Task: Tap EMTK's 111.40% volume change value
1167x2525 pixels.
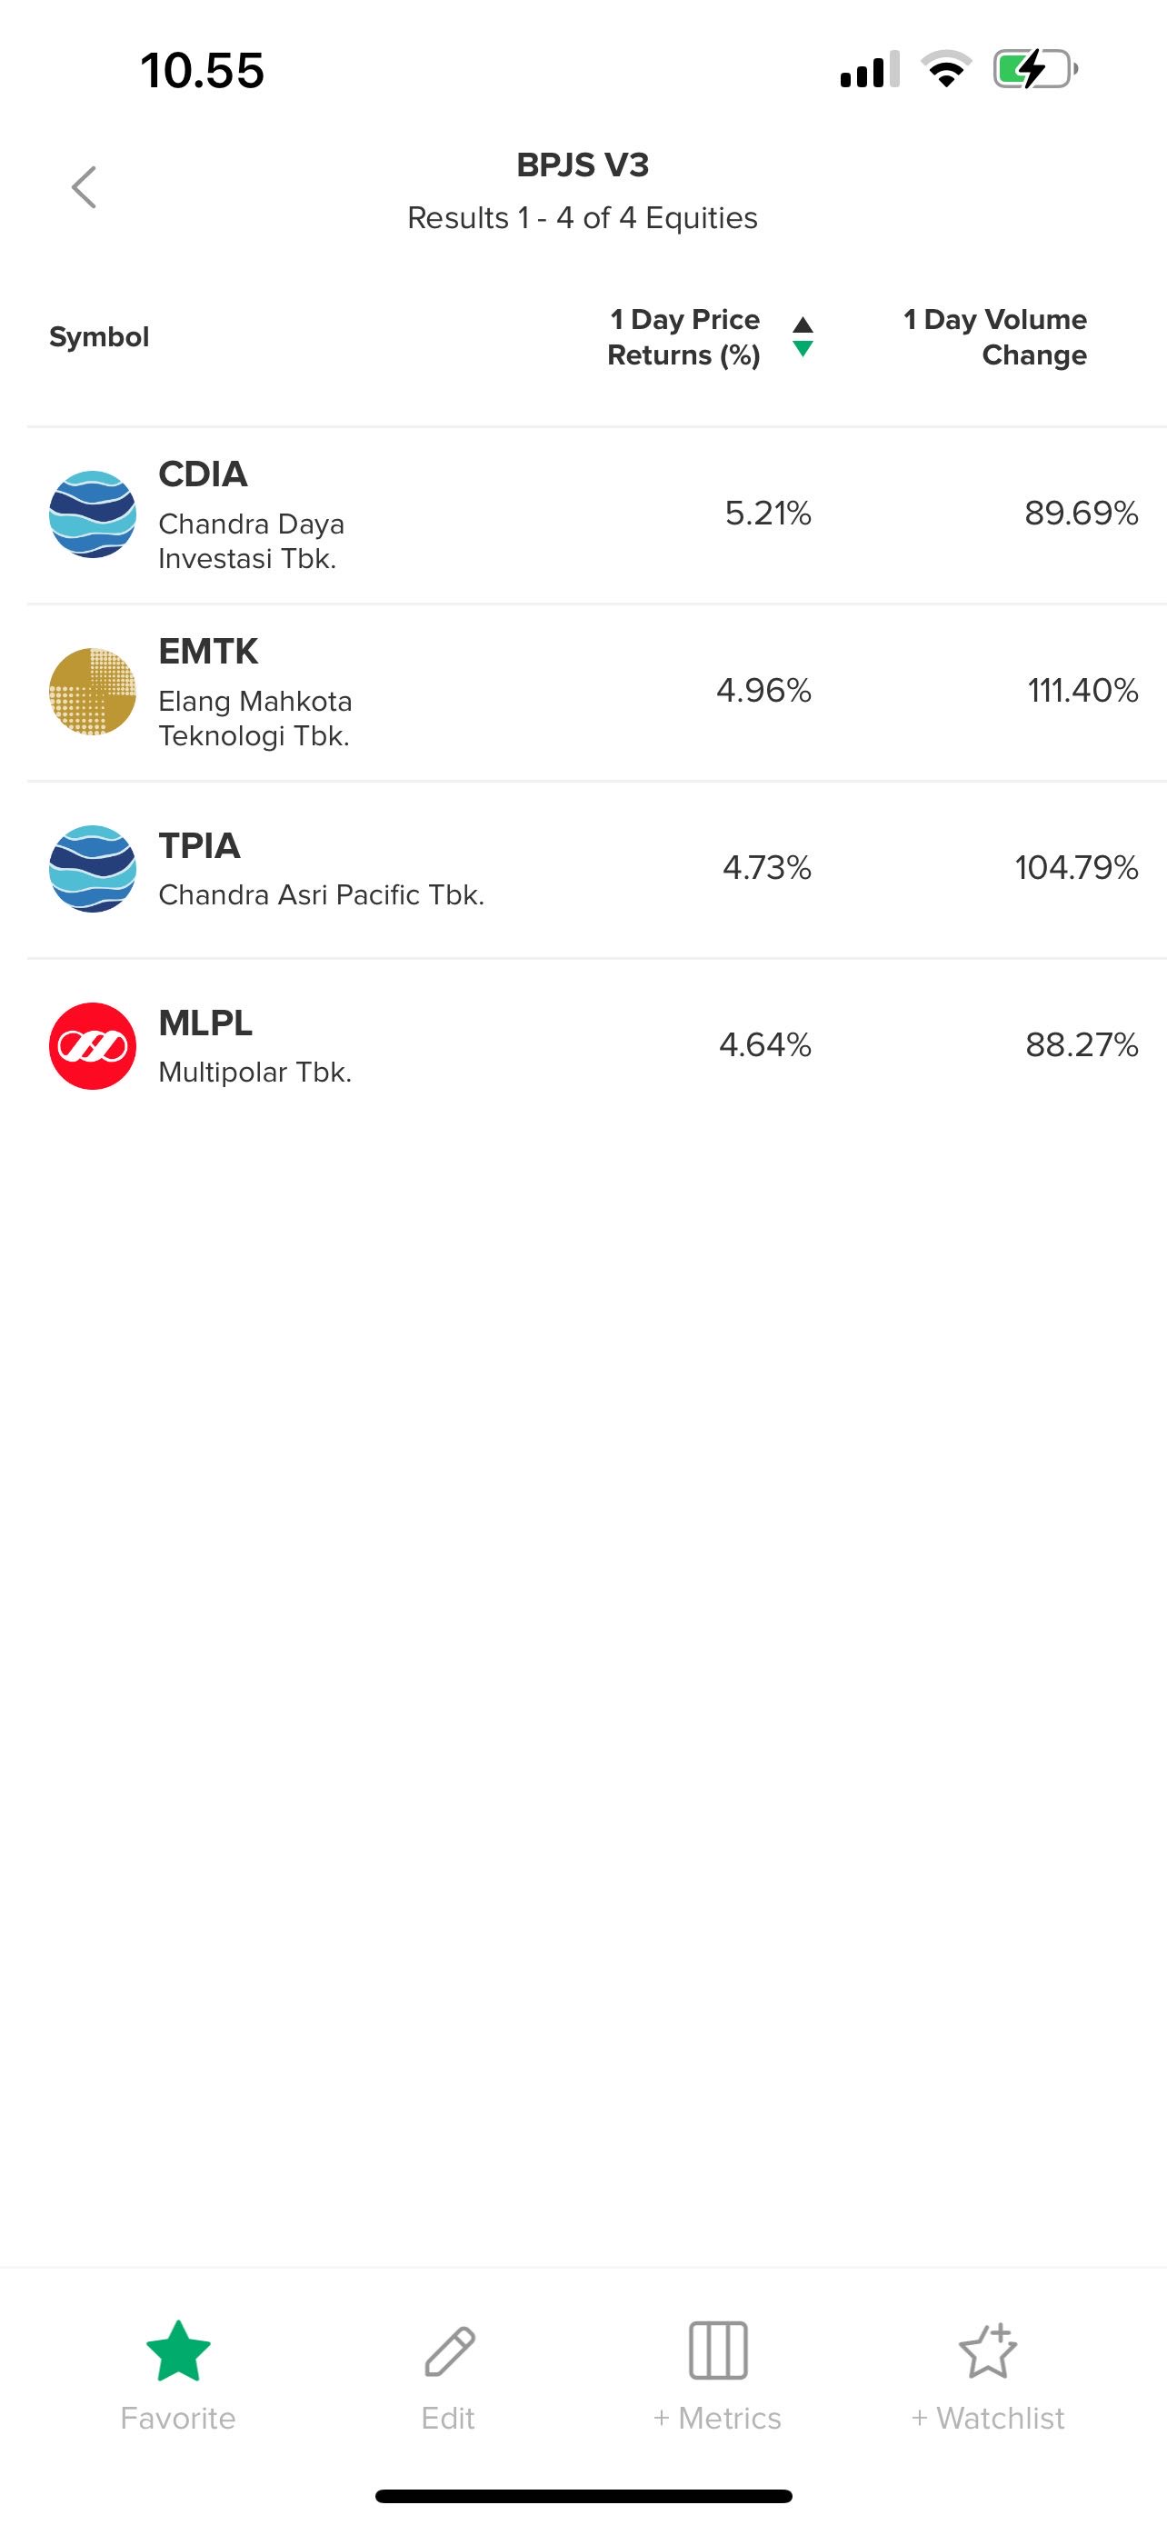Action: [x=1082, y=690]
